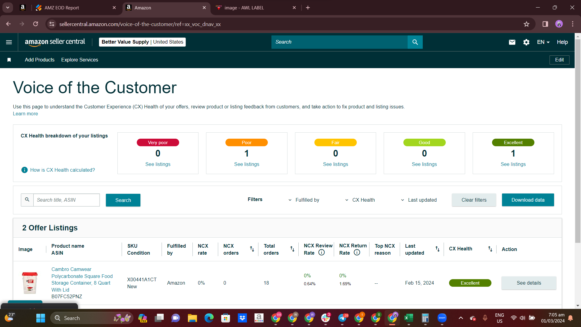Screen dimensions: 581x327
Task: Open Excel from the taskbar
Action: (409, 318)
